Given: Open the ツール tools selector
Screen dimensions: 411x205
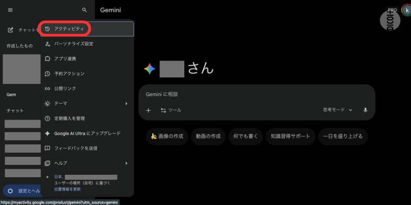Looking at the screenshot, I should tap(171, 110).
